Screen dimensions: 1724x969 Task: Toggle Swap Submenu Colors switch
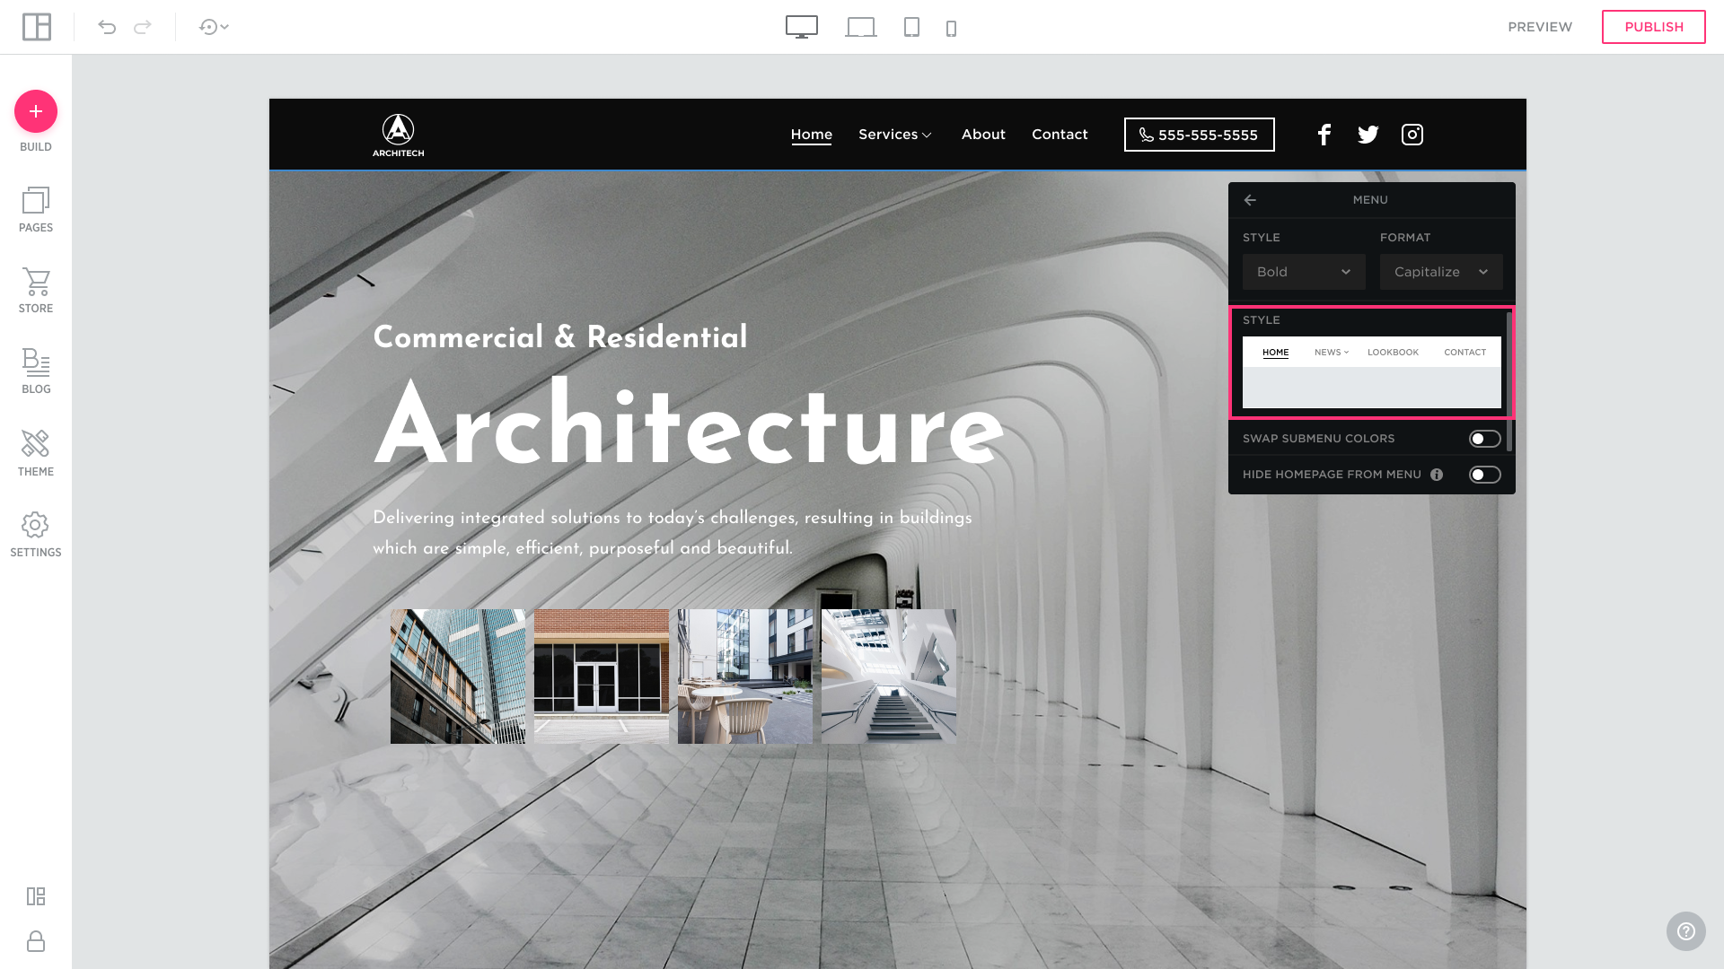coord(1484,439)
